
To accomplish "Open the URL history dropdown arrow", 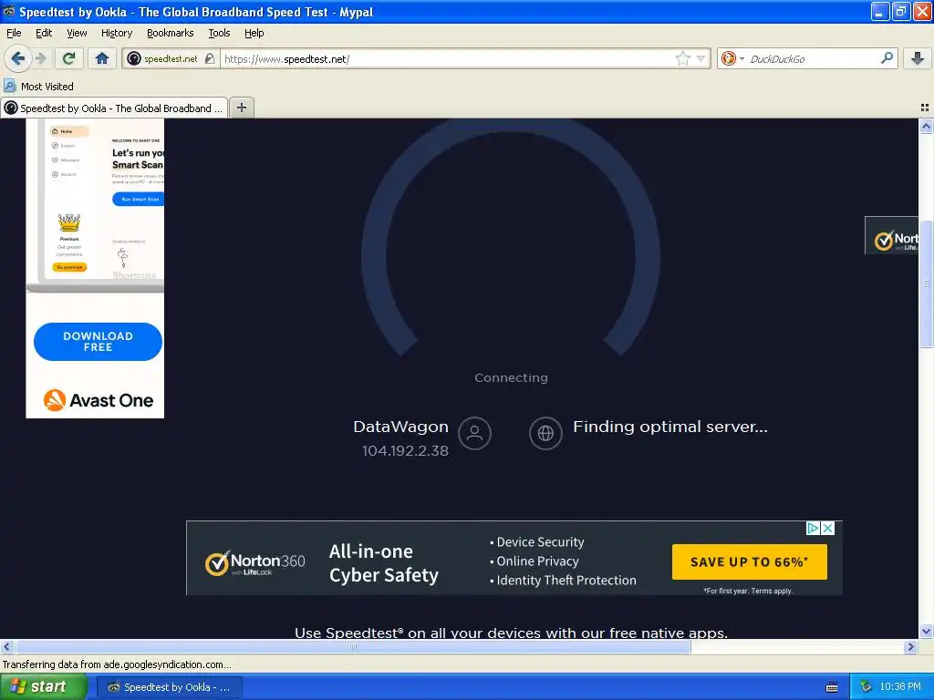I will [x=701, y=58].
